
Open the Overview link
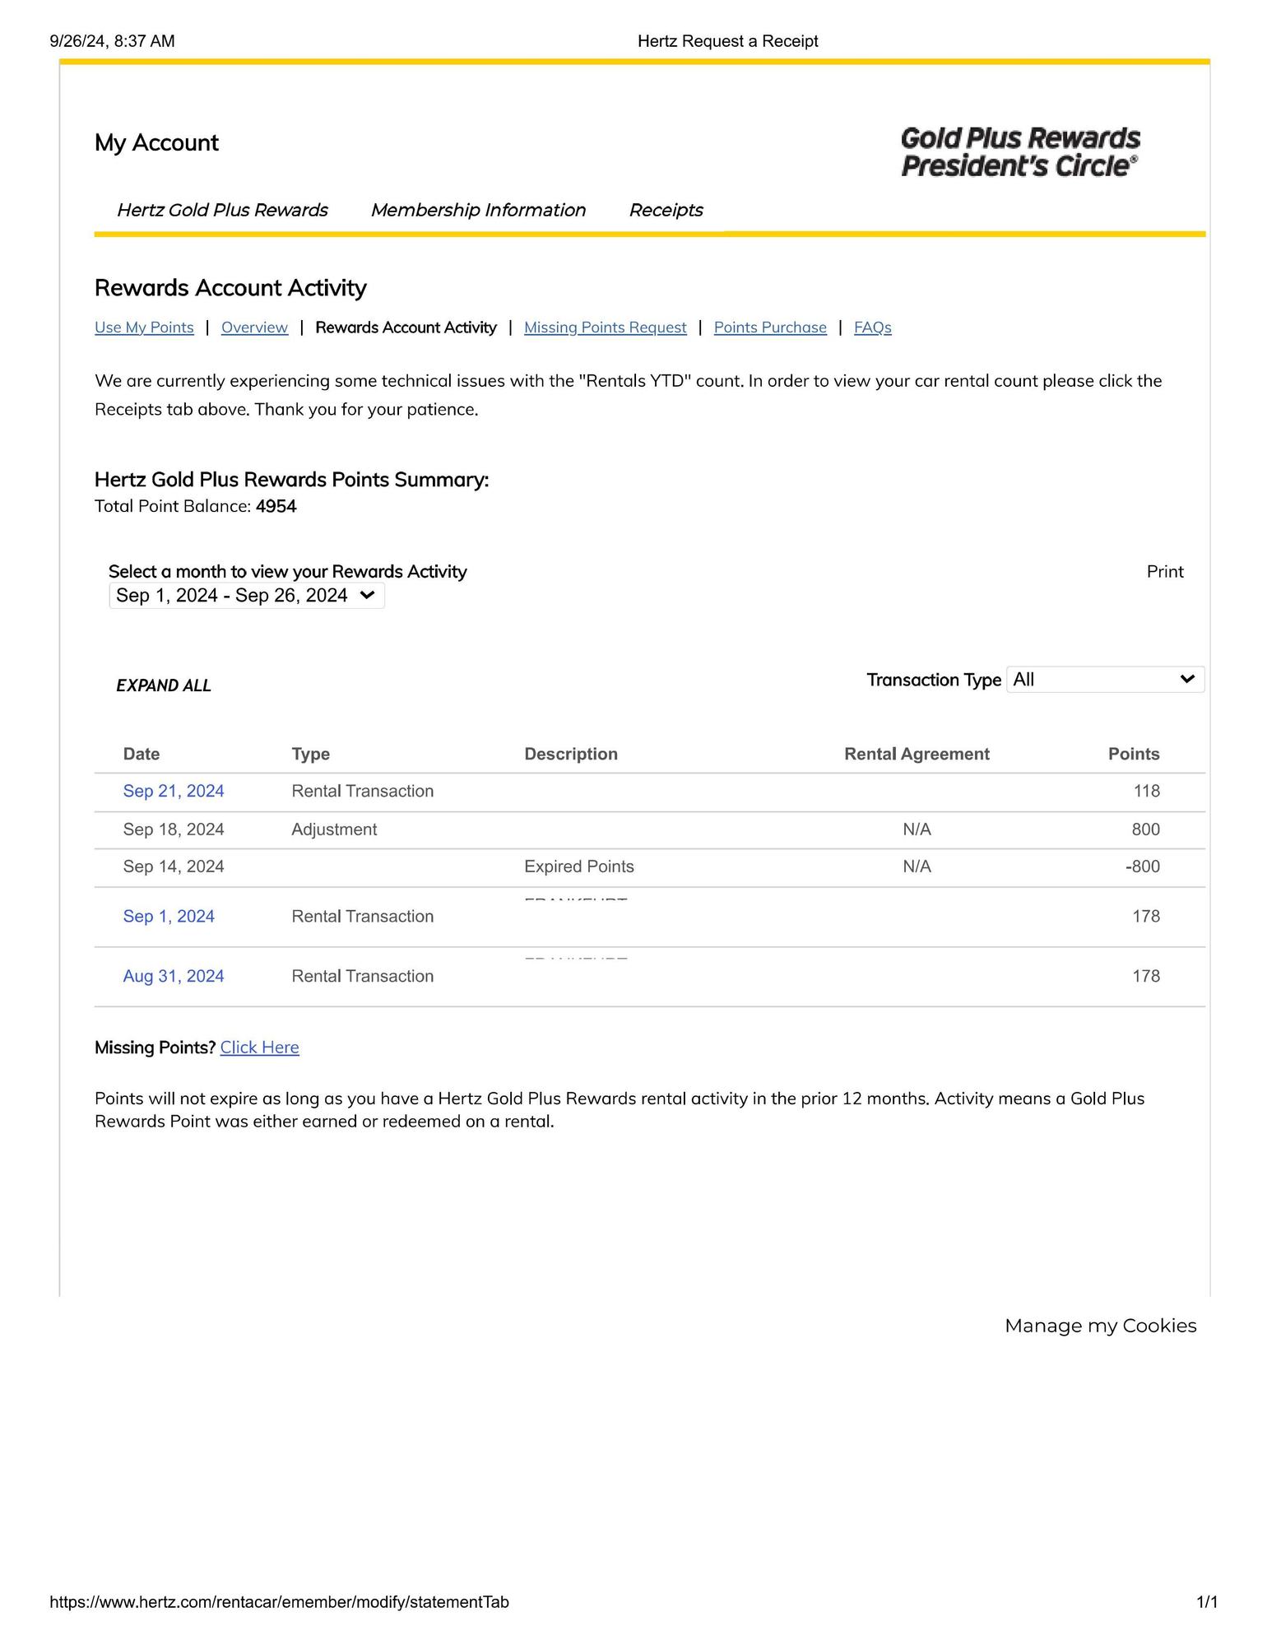(254, 328)
